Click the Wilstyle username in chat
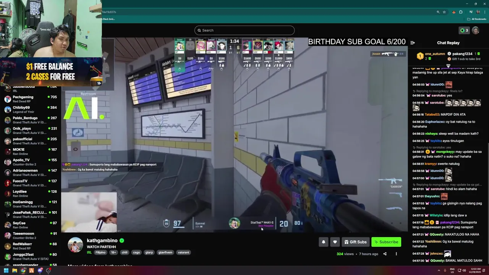The height and width of the screenshot is (275, 489). coord(436,215)
